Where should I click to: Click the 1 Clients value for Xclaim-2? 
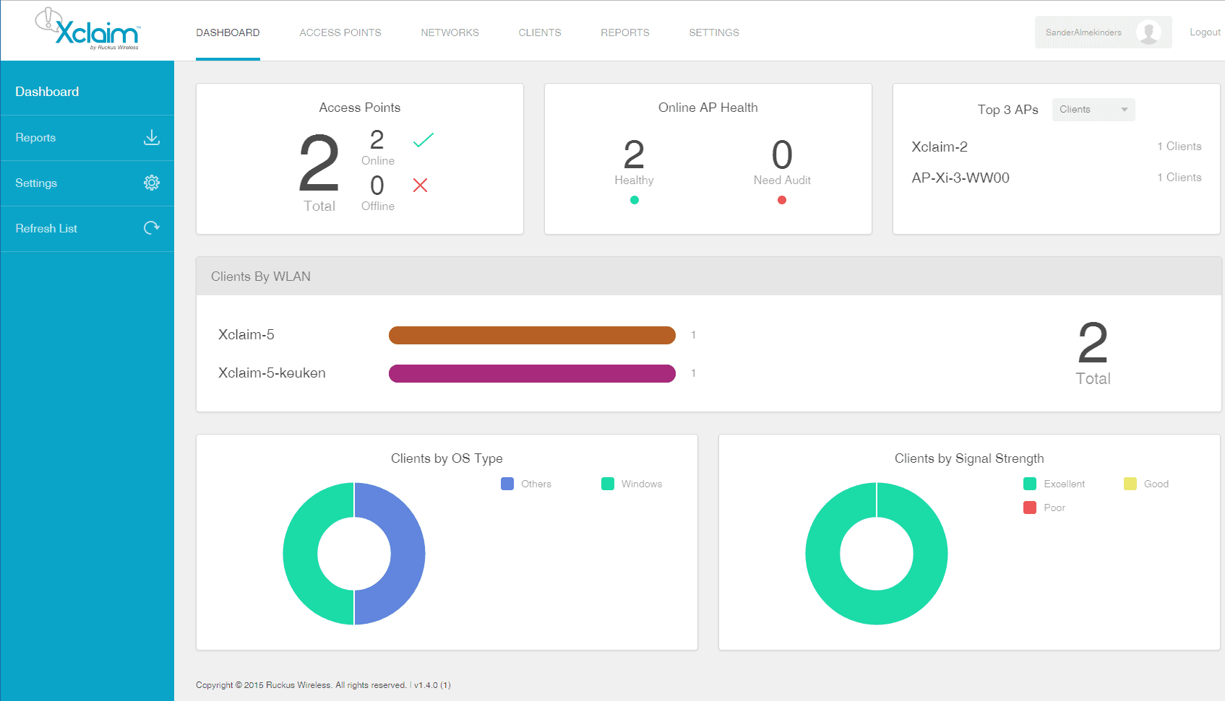pos(1179,147)
